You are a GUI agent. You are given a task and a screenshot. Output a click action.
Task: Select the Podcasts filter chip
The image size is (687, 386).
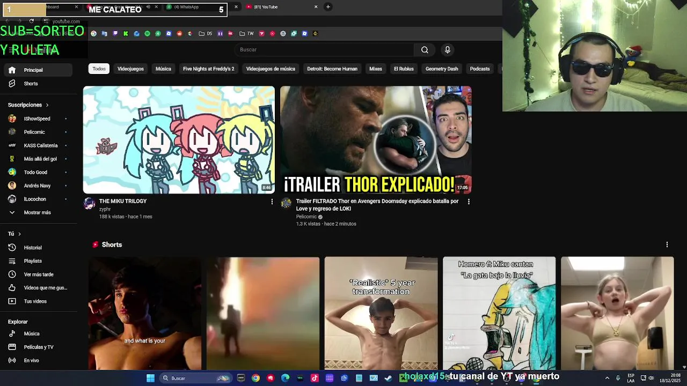[480, 69]
